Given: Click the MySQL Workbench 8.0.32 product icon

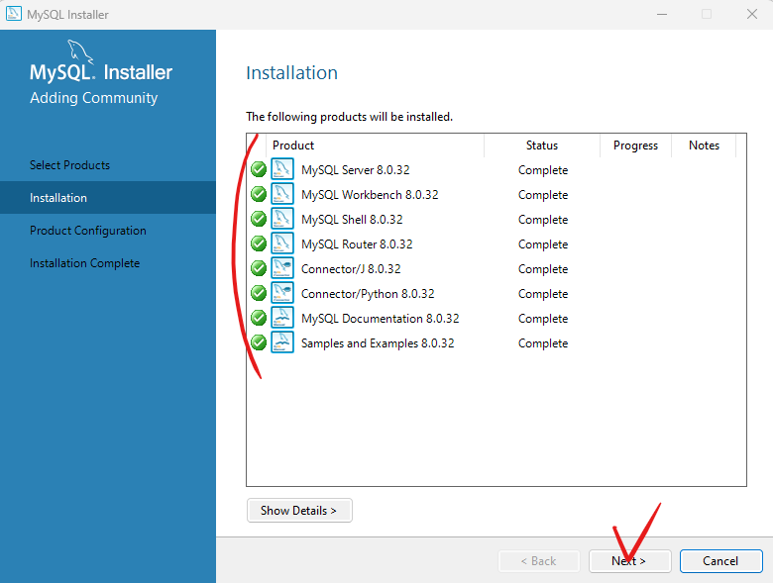Looking at the screenshot, I should click(282, 194).
